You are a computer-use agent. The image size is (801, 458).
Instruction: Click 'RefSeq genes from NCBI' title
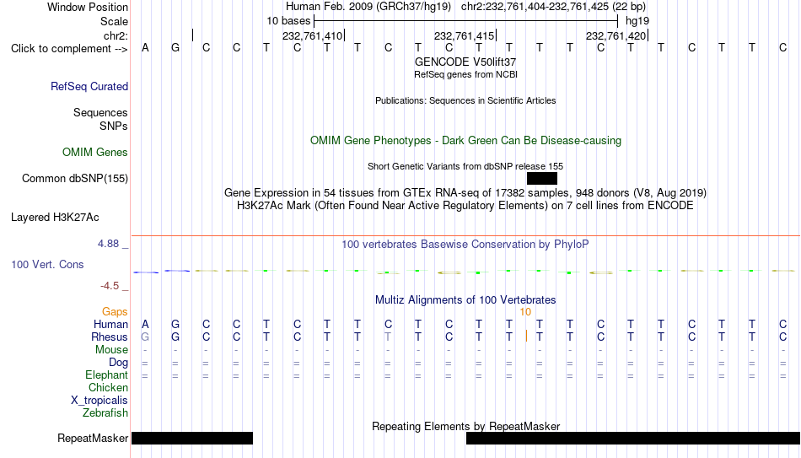point(465,74)
